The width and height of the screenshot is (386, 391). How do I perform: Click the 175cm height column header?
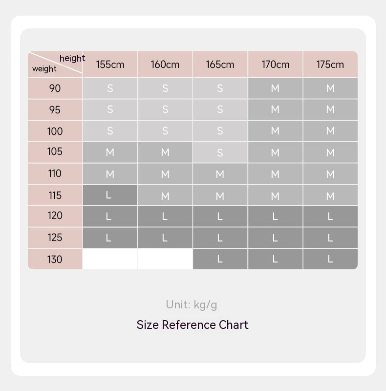click(x=330, y=65)
